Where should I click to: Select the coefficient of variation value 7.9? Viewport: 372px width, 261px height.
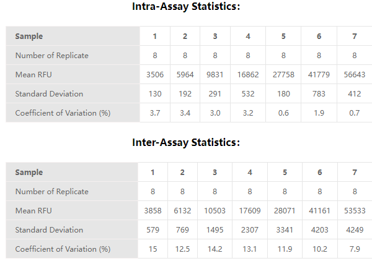click(x=354, y=249)
